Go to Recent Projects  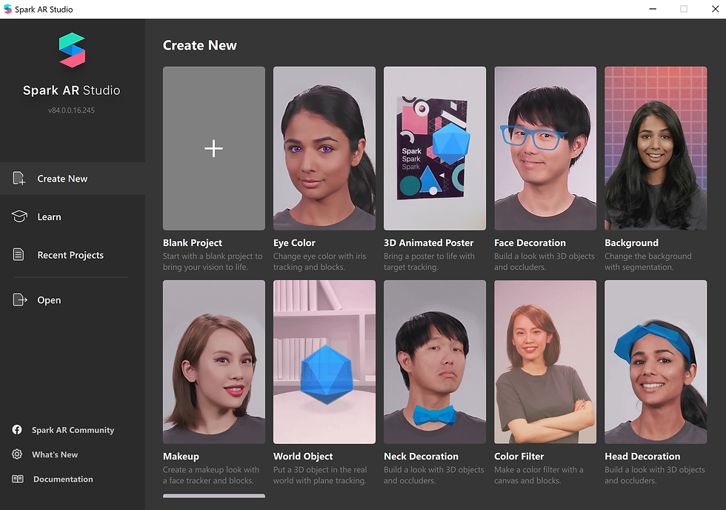(x=73, y=255)
